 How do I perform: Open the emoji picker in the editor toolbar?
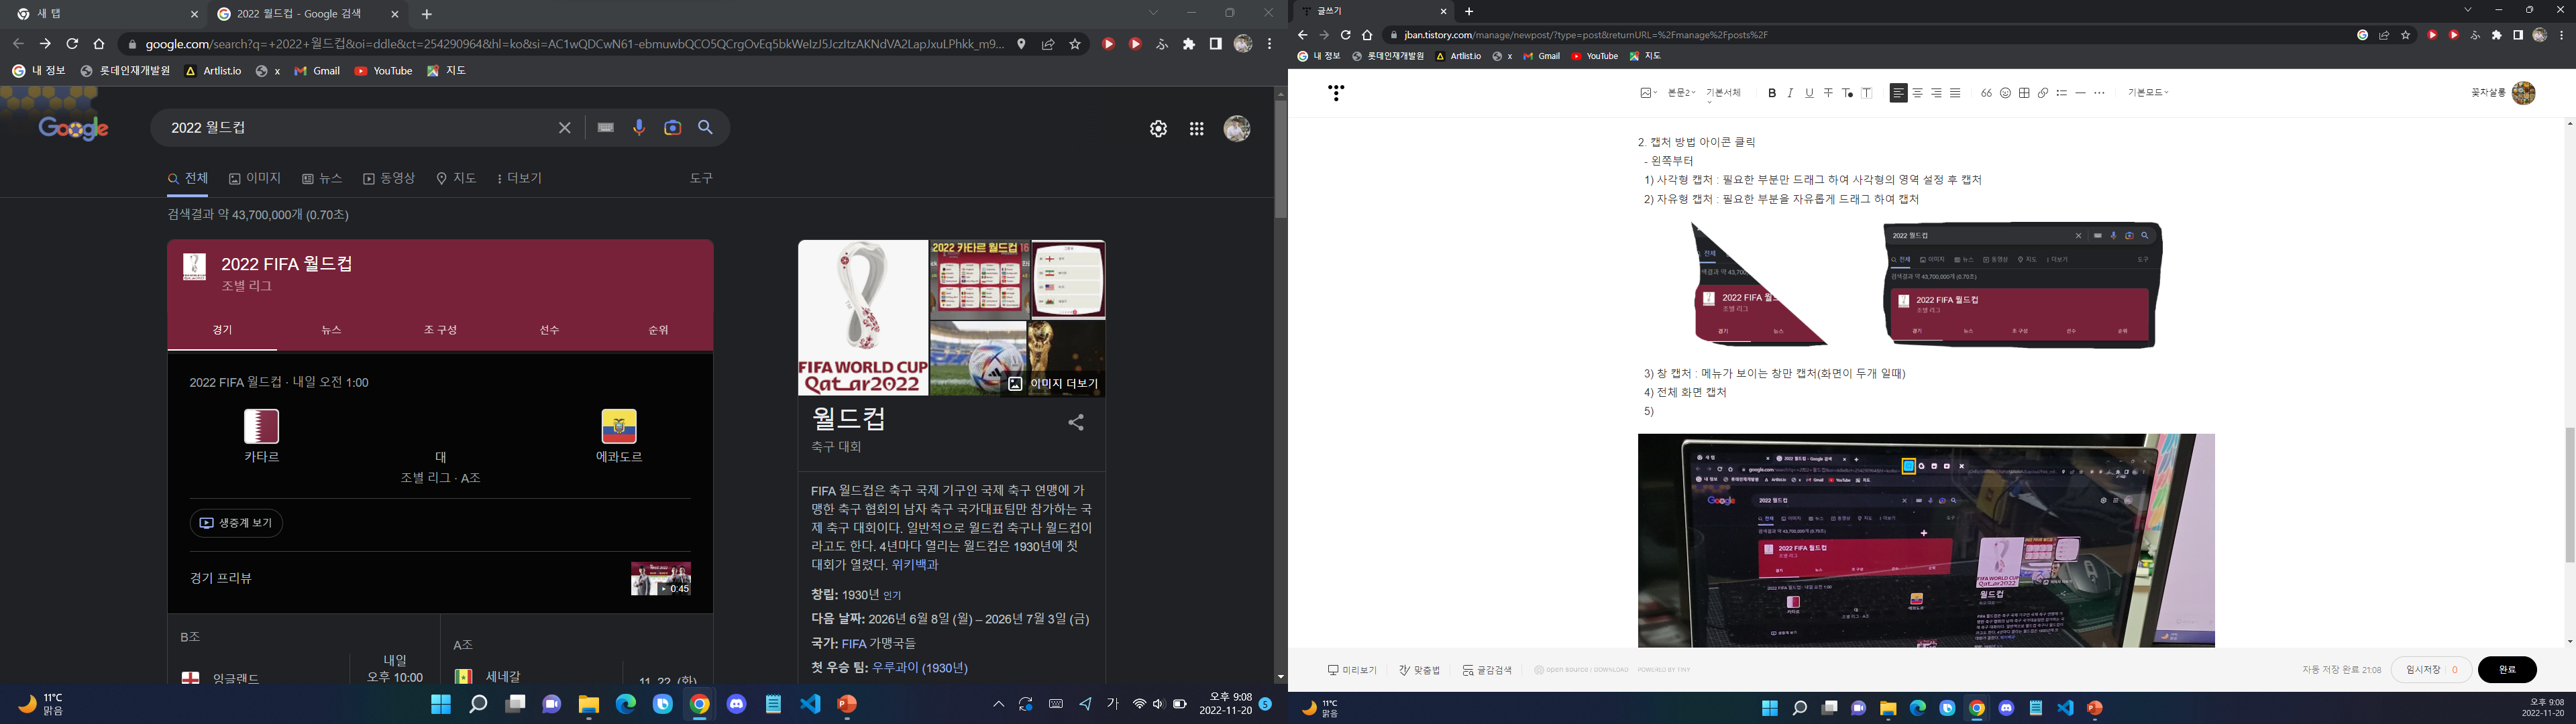2005,93
